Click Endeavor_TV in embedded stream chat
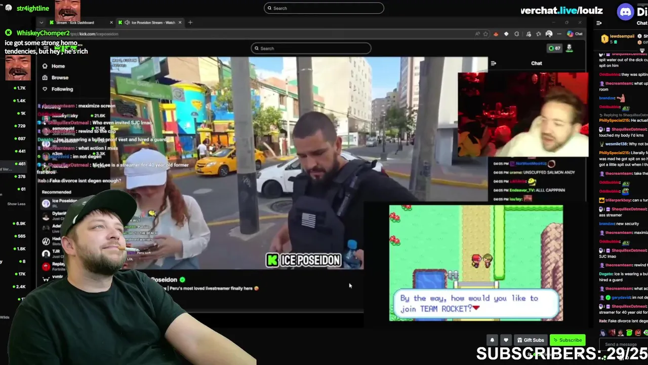The width and height of the screenshot is (648, 365). pyautogui.click(x=522, y=190)
